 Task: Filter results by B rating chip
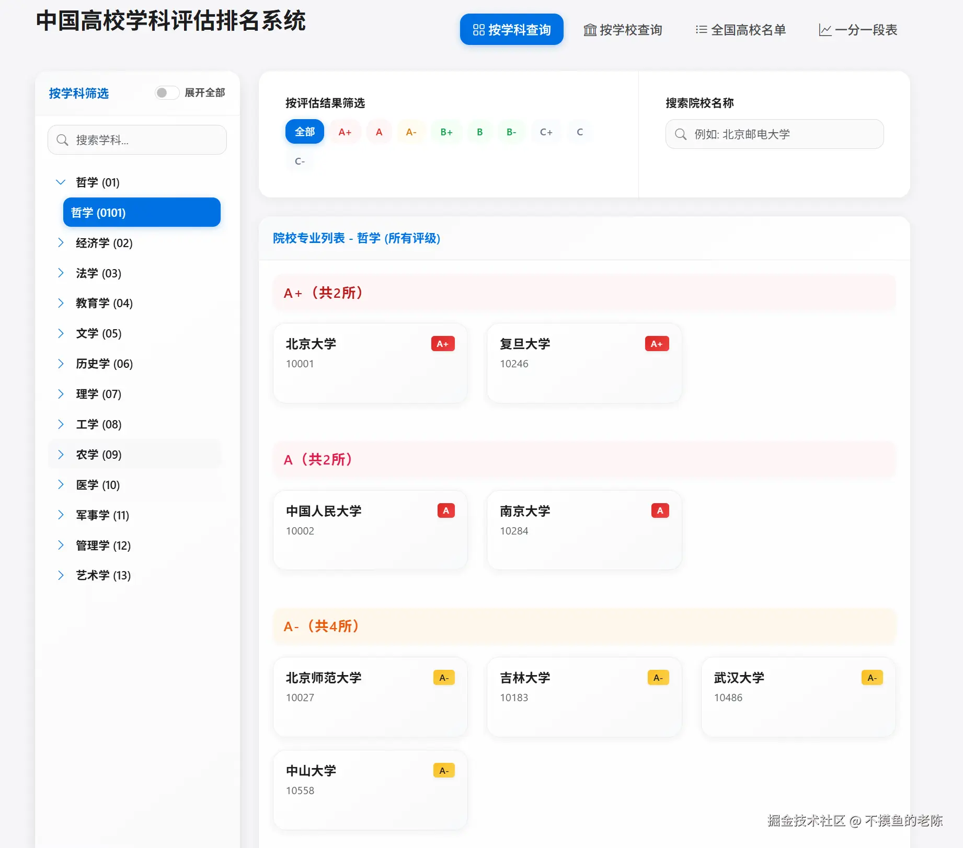[x=480, y=132]
